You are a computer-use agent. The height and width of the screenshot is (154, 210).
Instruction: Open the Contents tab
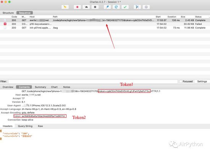coord(24,87)
